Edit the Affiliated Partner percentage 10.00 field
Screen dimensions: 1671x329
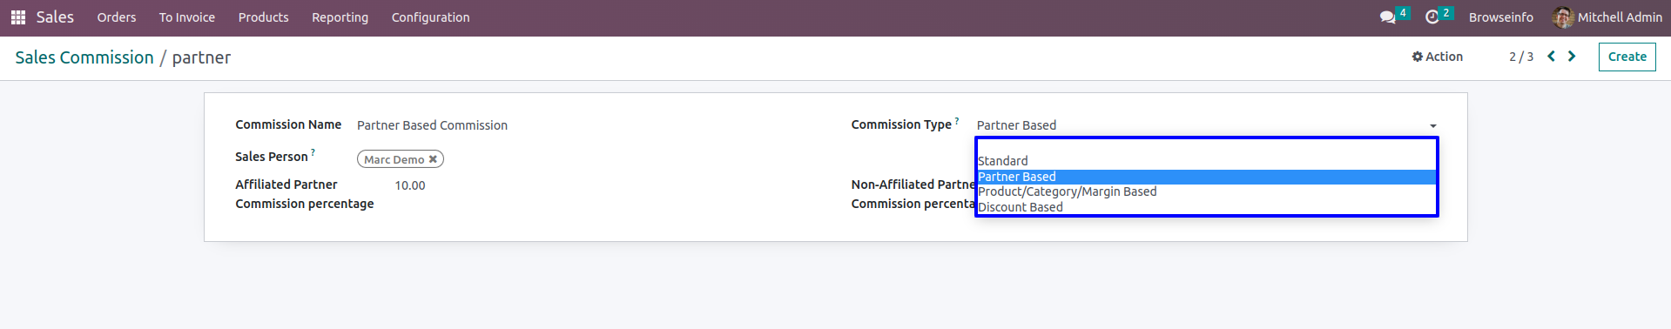click(410, 185)
